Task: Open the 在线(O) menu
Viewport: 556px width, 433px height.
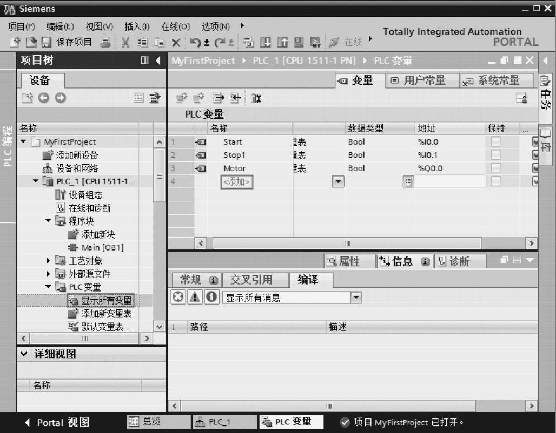Action: 176,26
